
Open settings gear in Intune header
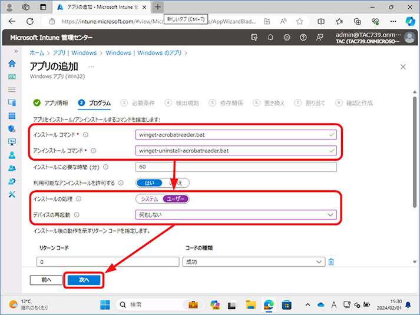[x=287, y=38]
